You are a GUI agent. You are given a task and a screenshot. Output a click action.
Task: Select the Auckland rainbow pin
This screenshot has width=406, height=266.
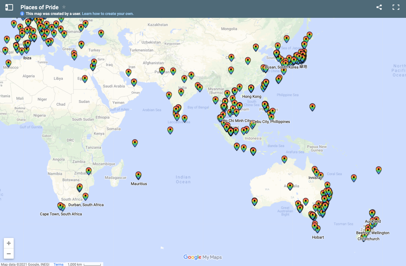(x=372, y=213)
